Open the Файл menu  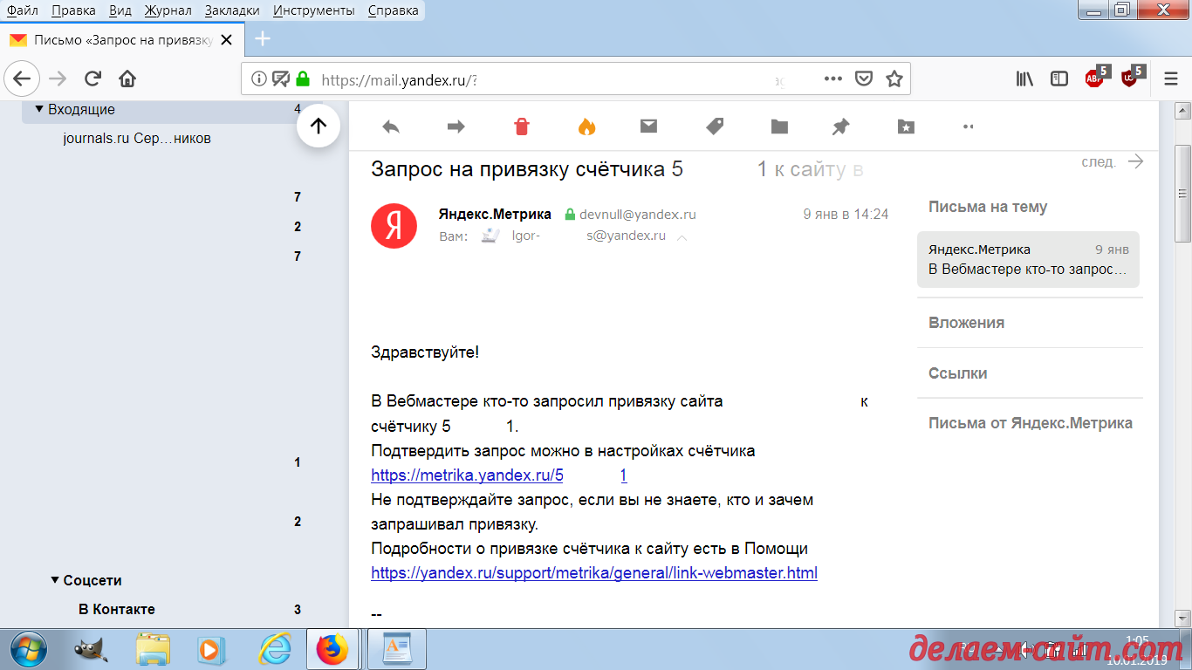coord(22,10)
